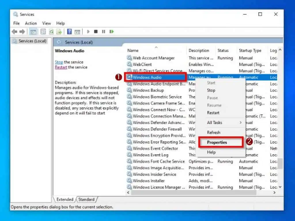295x221 pixels.
Task: Click gear icon of Windows Event Collector
Action: tap(129, 148)
